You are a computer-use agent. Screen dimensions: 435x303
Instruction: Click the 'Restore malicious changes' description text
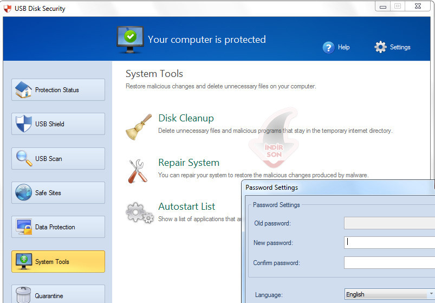(221, 86)
